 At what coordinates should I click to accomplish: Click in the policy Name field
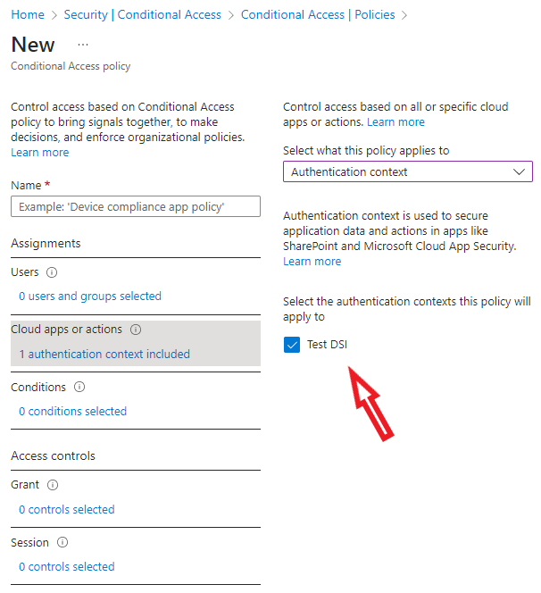[136, 206]
